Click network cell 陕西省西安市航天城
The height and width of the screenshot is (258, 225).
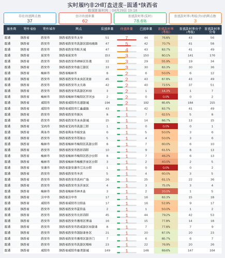[x=72, y=50]
